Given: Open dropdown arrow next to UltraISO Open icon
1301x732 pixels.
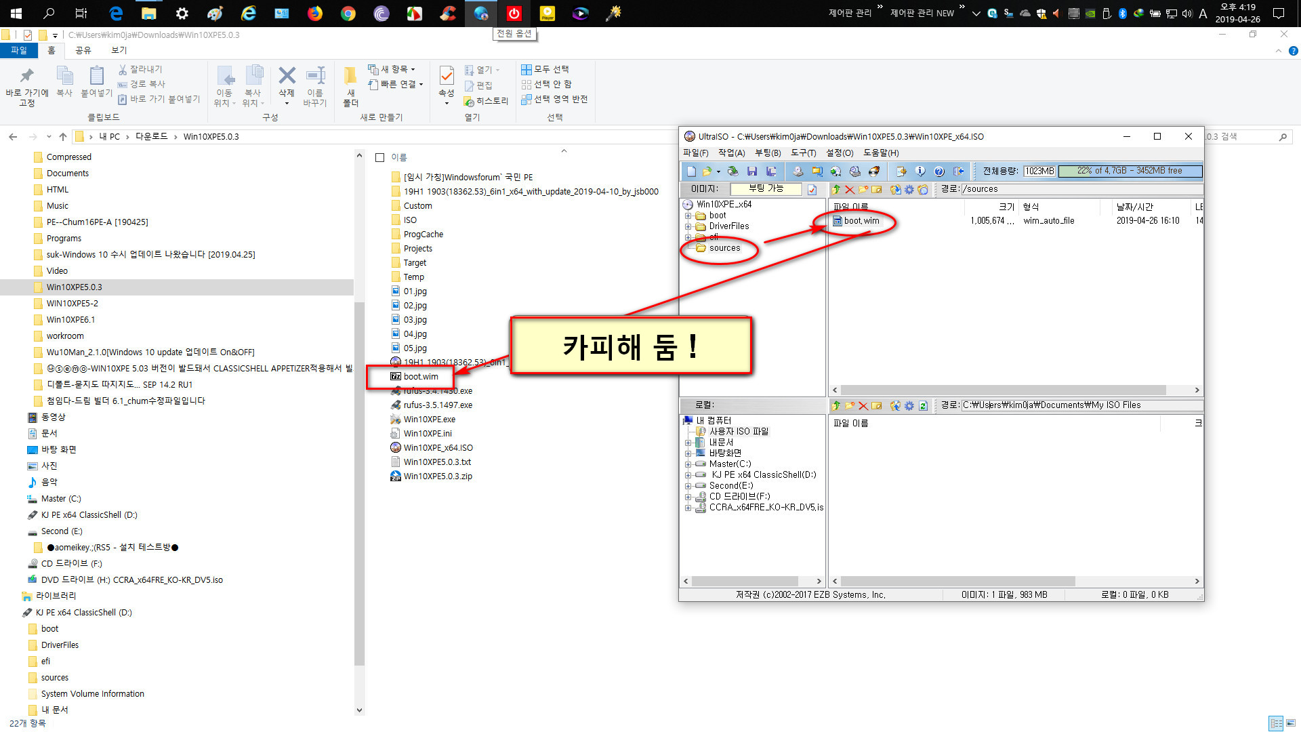Looking at the screenshot, I should (718, 171).
